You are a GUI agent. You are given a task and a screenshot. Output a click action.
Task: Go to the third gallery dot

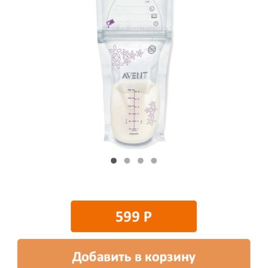[x=141, y=161]
